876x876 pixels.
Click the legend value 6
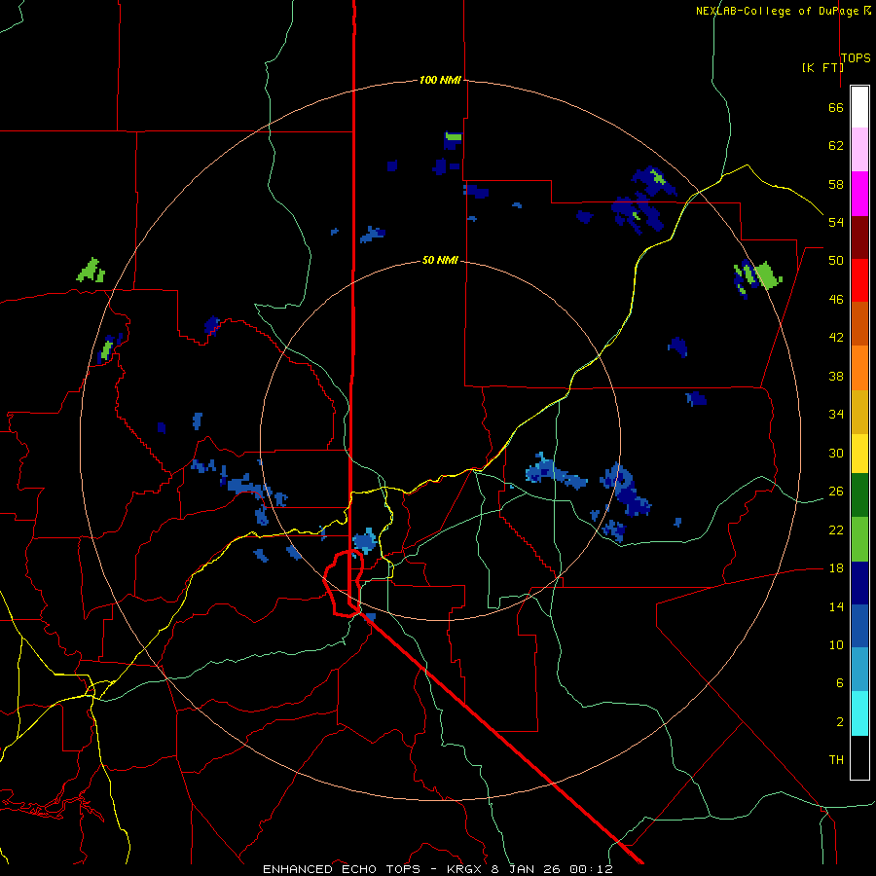840,683
